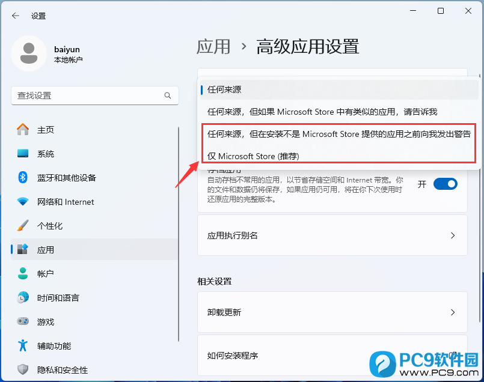Choose 仅 Microsoft Store (推荐) option
The image size is (484, 382).
click(x=339, y=156)
